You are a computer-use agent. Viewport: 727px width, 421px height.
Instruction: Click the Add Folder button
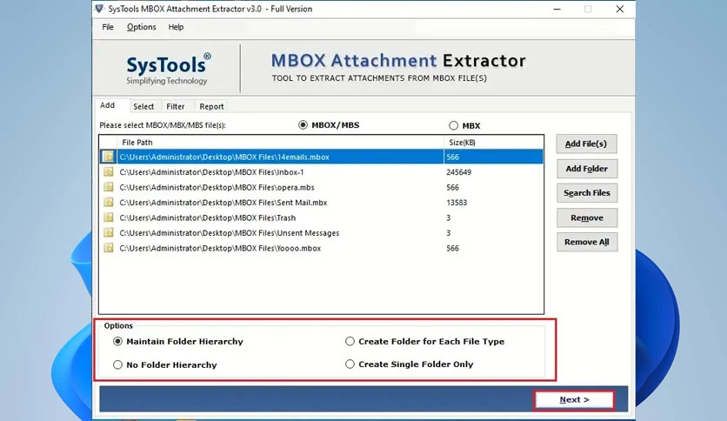tap(586, 169)
